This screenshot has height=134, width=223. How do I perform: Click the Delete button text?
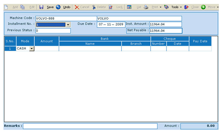[101, 7]
